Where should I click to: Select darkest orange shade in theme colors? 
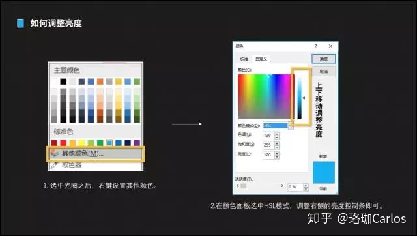point(100,119)
